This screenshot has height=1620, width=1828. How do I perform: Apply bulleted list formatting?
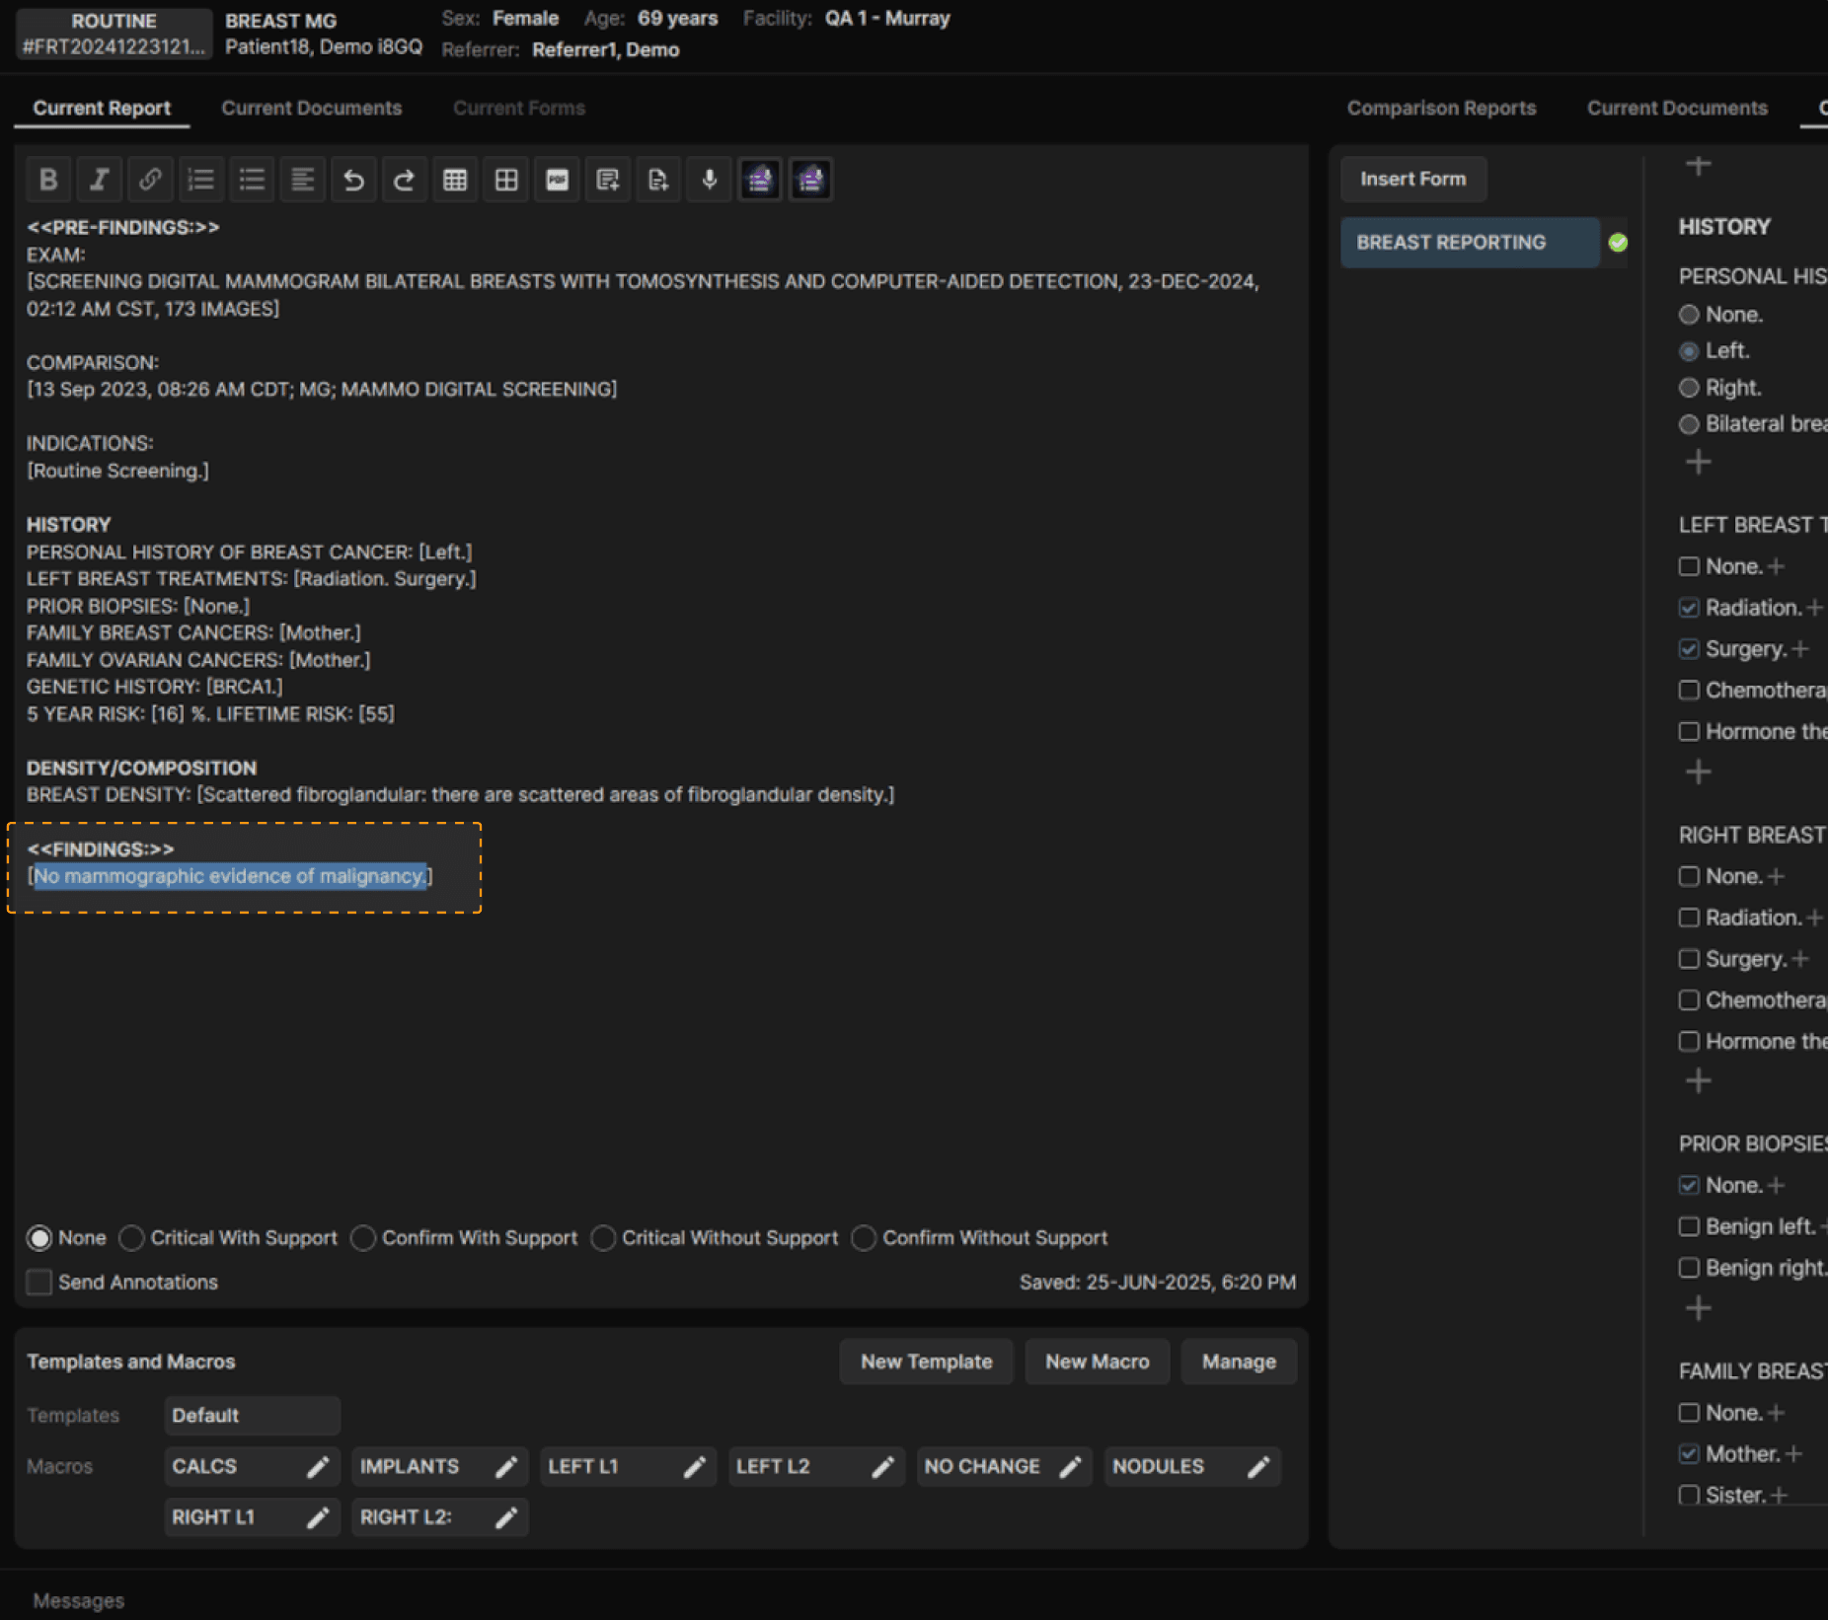(x=252, y=180)
